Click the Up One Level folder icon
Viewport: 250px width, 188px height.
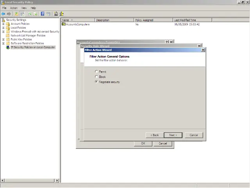(x=16, y=14)
